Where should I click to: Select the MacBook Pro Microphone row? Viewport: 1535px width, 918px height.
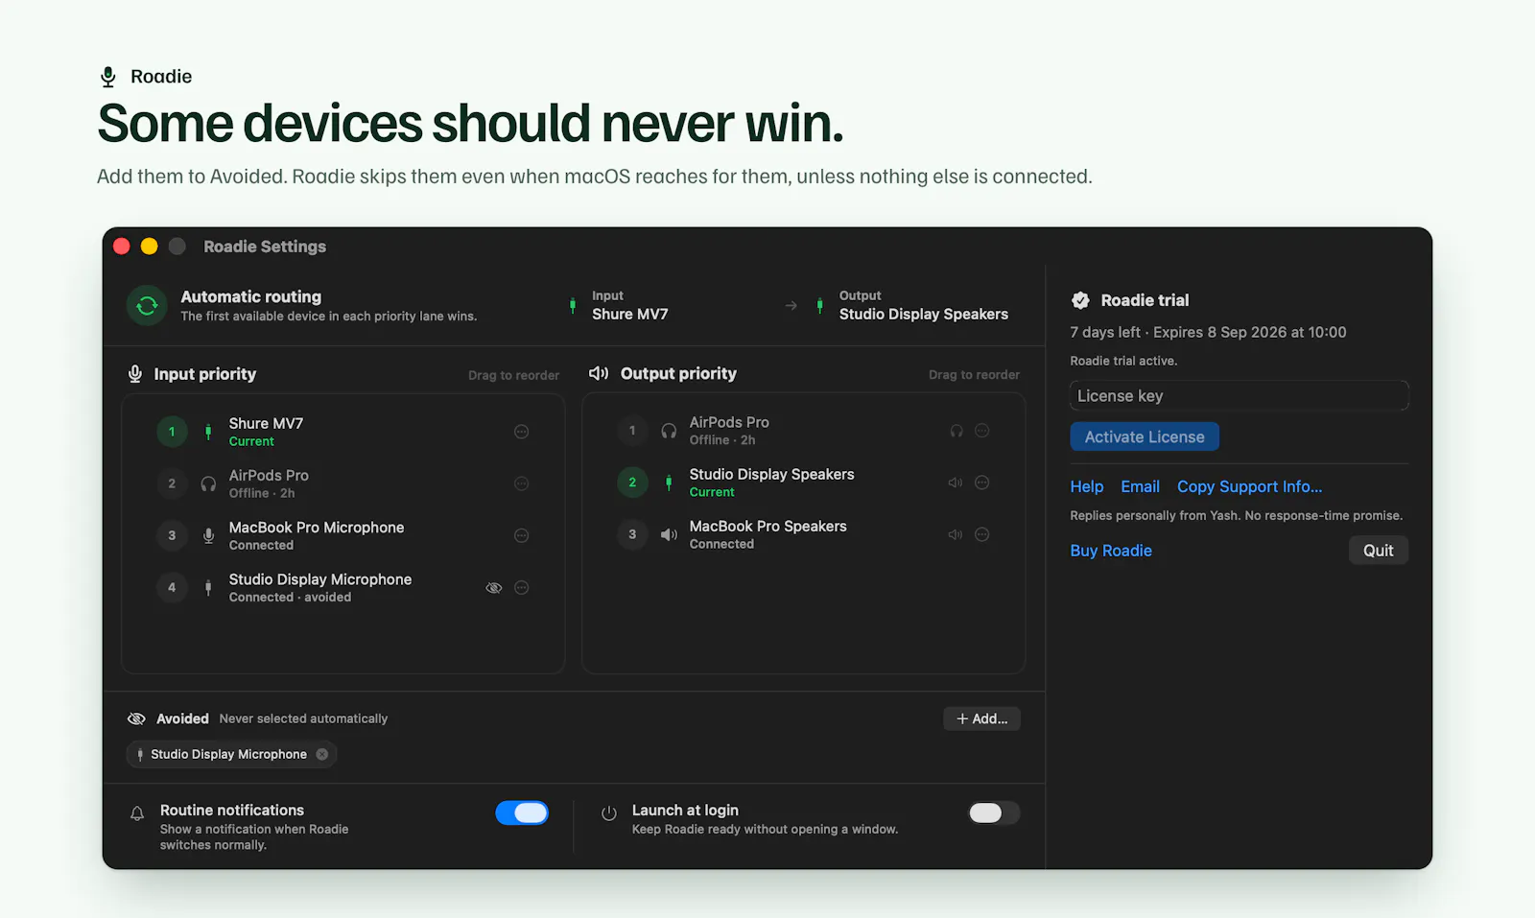point(343,535)
